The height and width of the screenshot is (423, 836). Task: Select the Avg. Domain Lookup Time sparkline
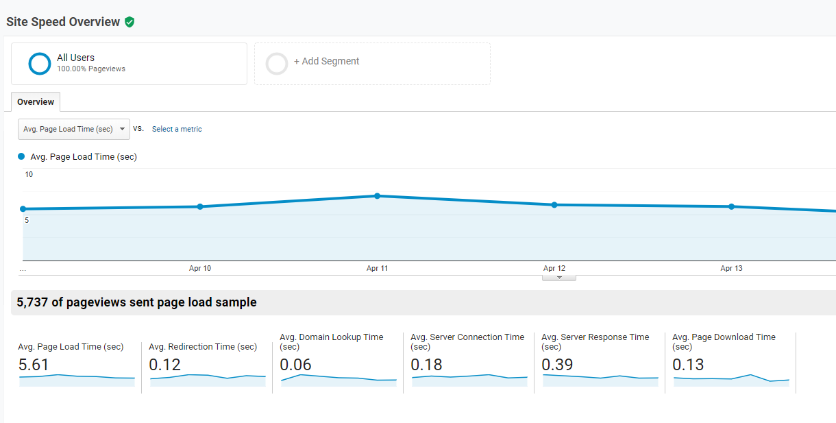339,380
